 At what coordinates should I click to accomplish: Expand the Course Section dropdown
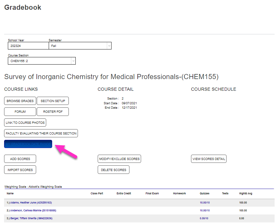click(41, 61)
